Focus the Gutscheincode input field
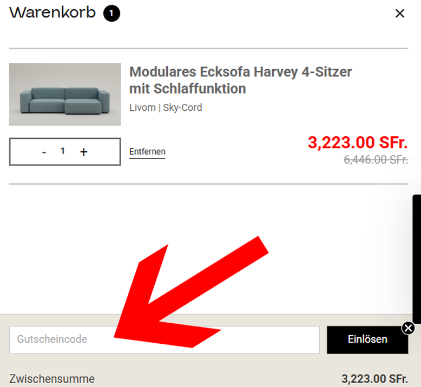This screenshot has width=421, height=387. [x=165, y=340]
